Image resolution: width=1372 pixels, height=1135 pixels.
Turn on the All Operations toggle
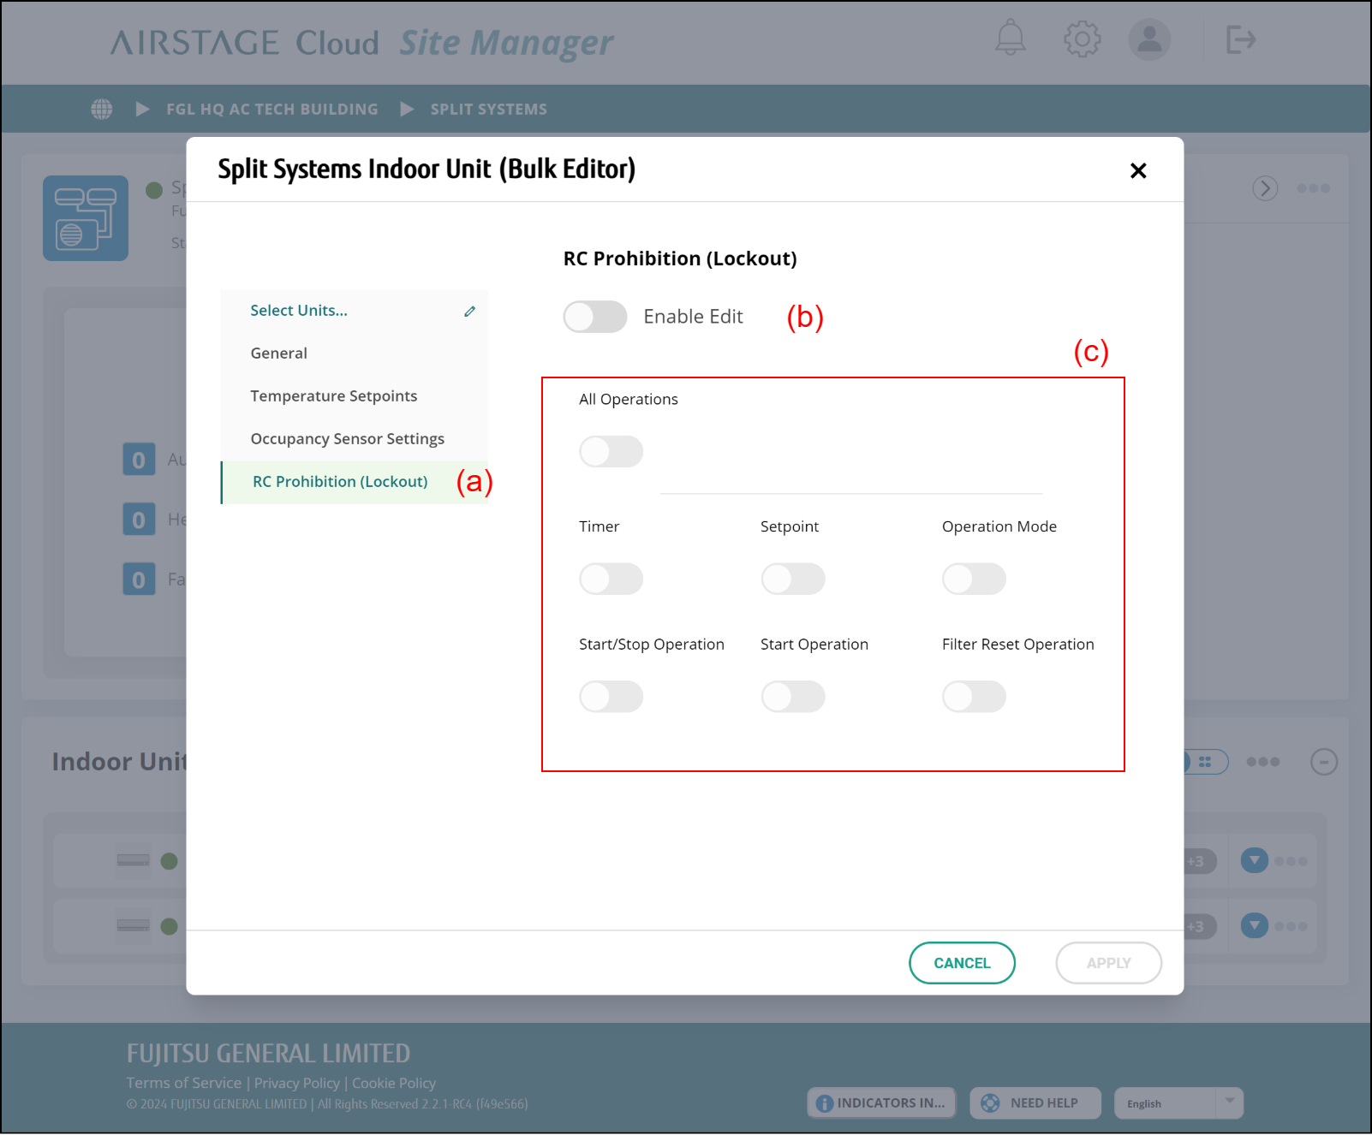[x=611, y=452]
